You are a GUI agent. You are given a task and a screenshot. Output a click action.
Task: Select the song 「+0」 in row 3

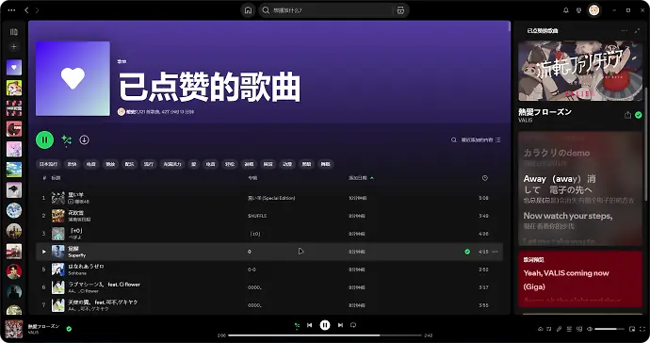pos(76,231)
